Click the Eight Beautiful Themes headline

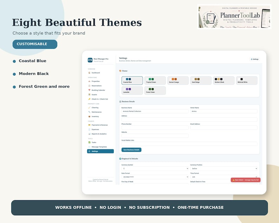(x=77, y=22)
